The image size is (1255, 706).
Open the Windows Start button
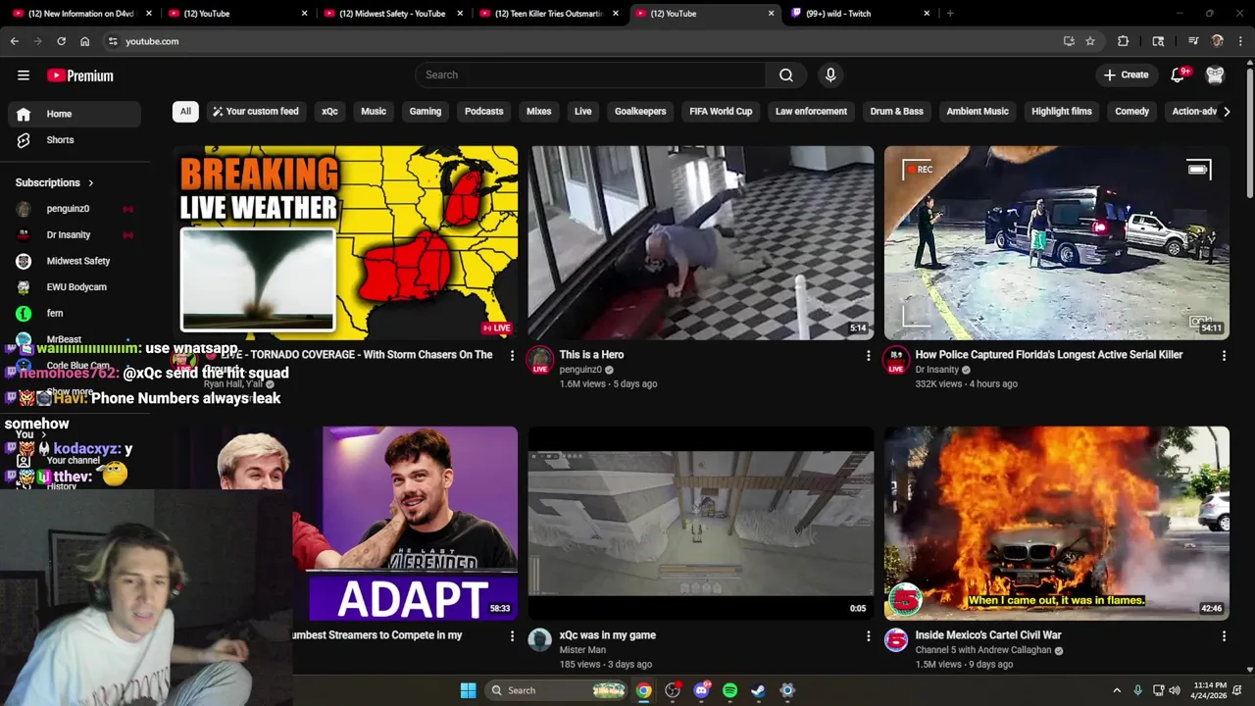(468, 690)
